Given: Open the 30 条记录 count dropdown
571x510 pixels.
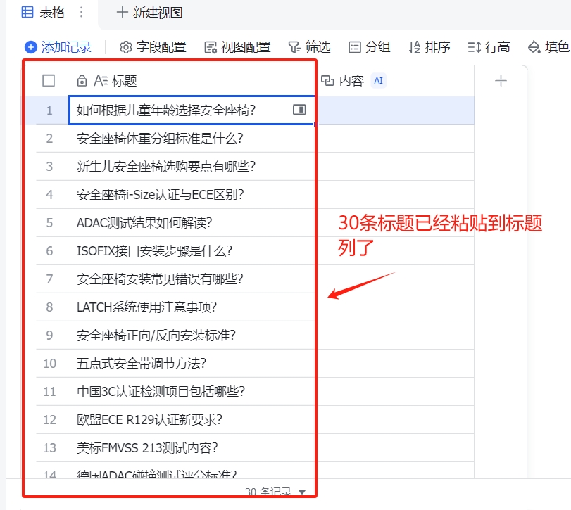Looking at the screenshot, I should [275, 492].
